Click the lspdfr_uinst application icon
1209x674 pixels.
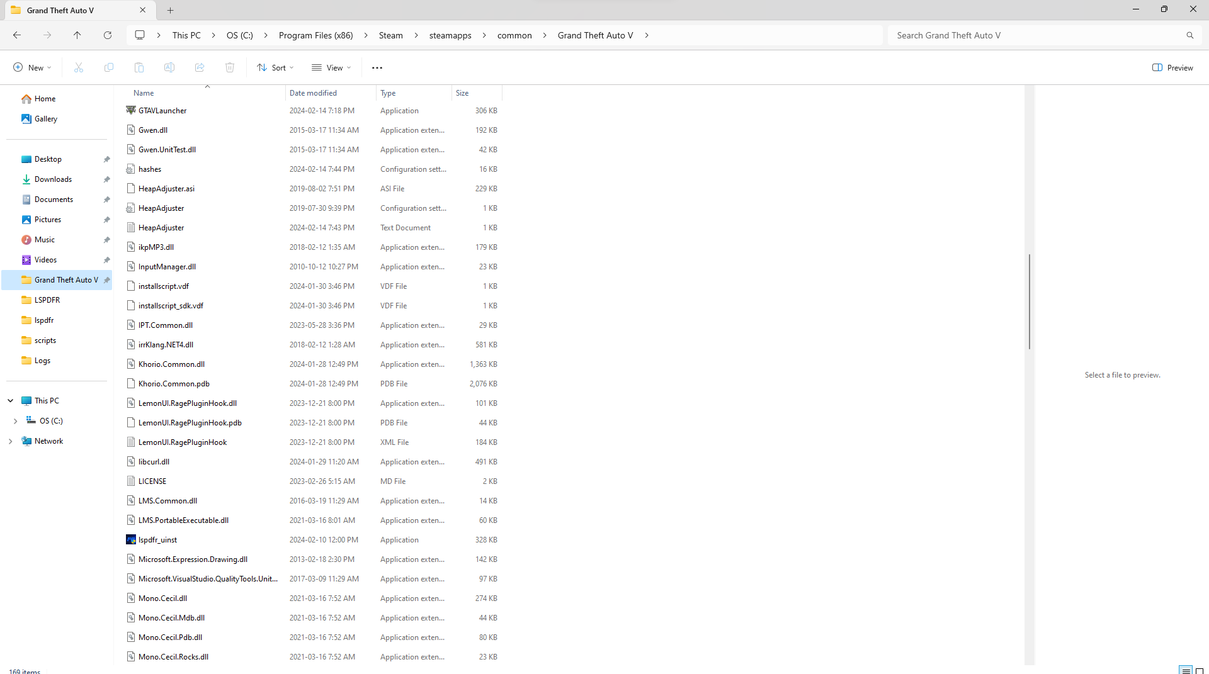131,539
